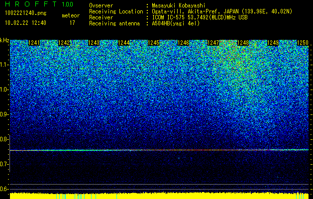Click the 1.1 kHz axis label
The image size is (313, 199).
[4, 65]
